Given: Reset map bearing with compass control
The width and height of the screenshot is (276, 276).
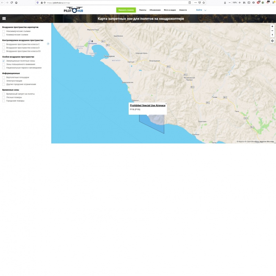Looking at the screenshot, I should (x=272, y=35).
